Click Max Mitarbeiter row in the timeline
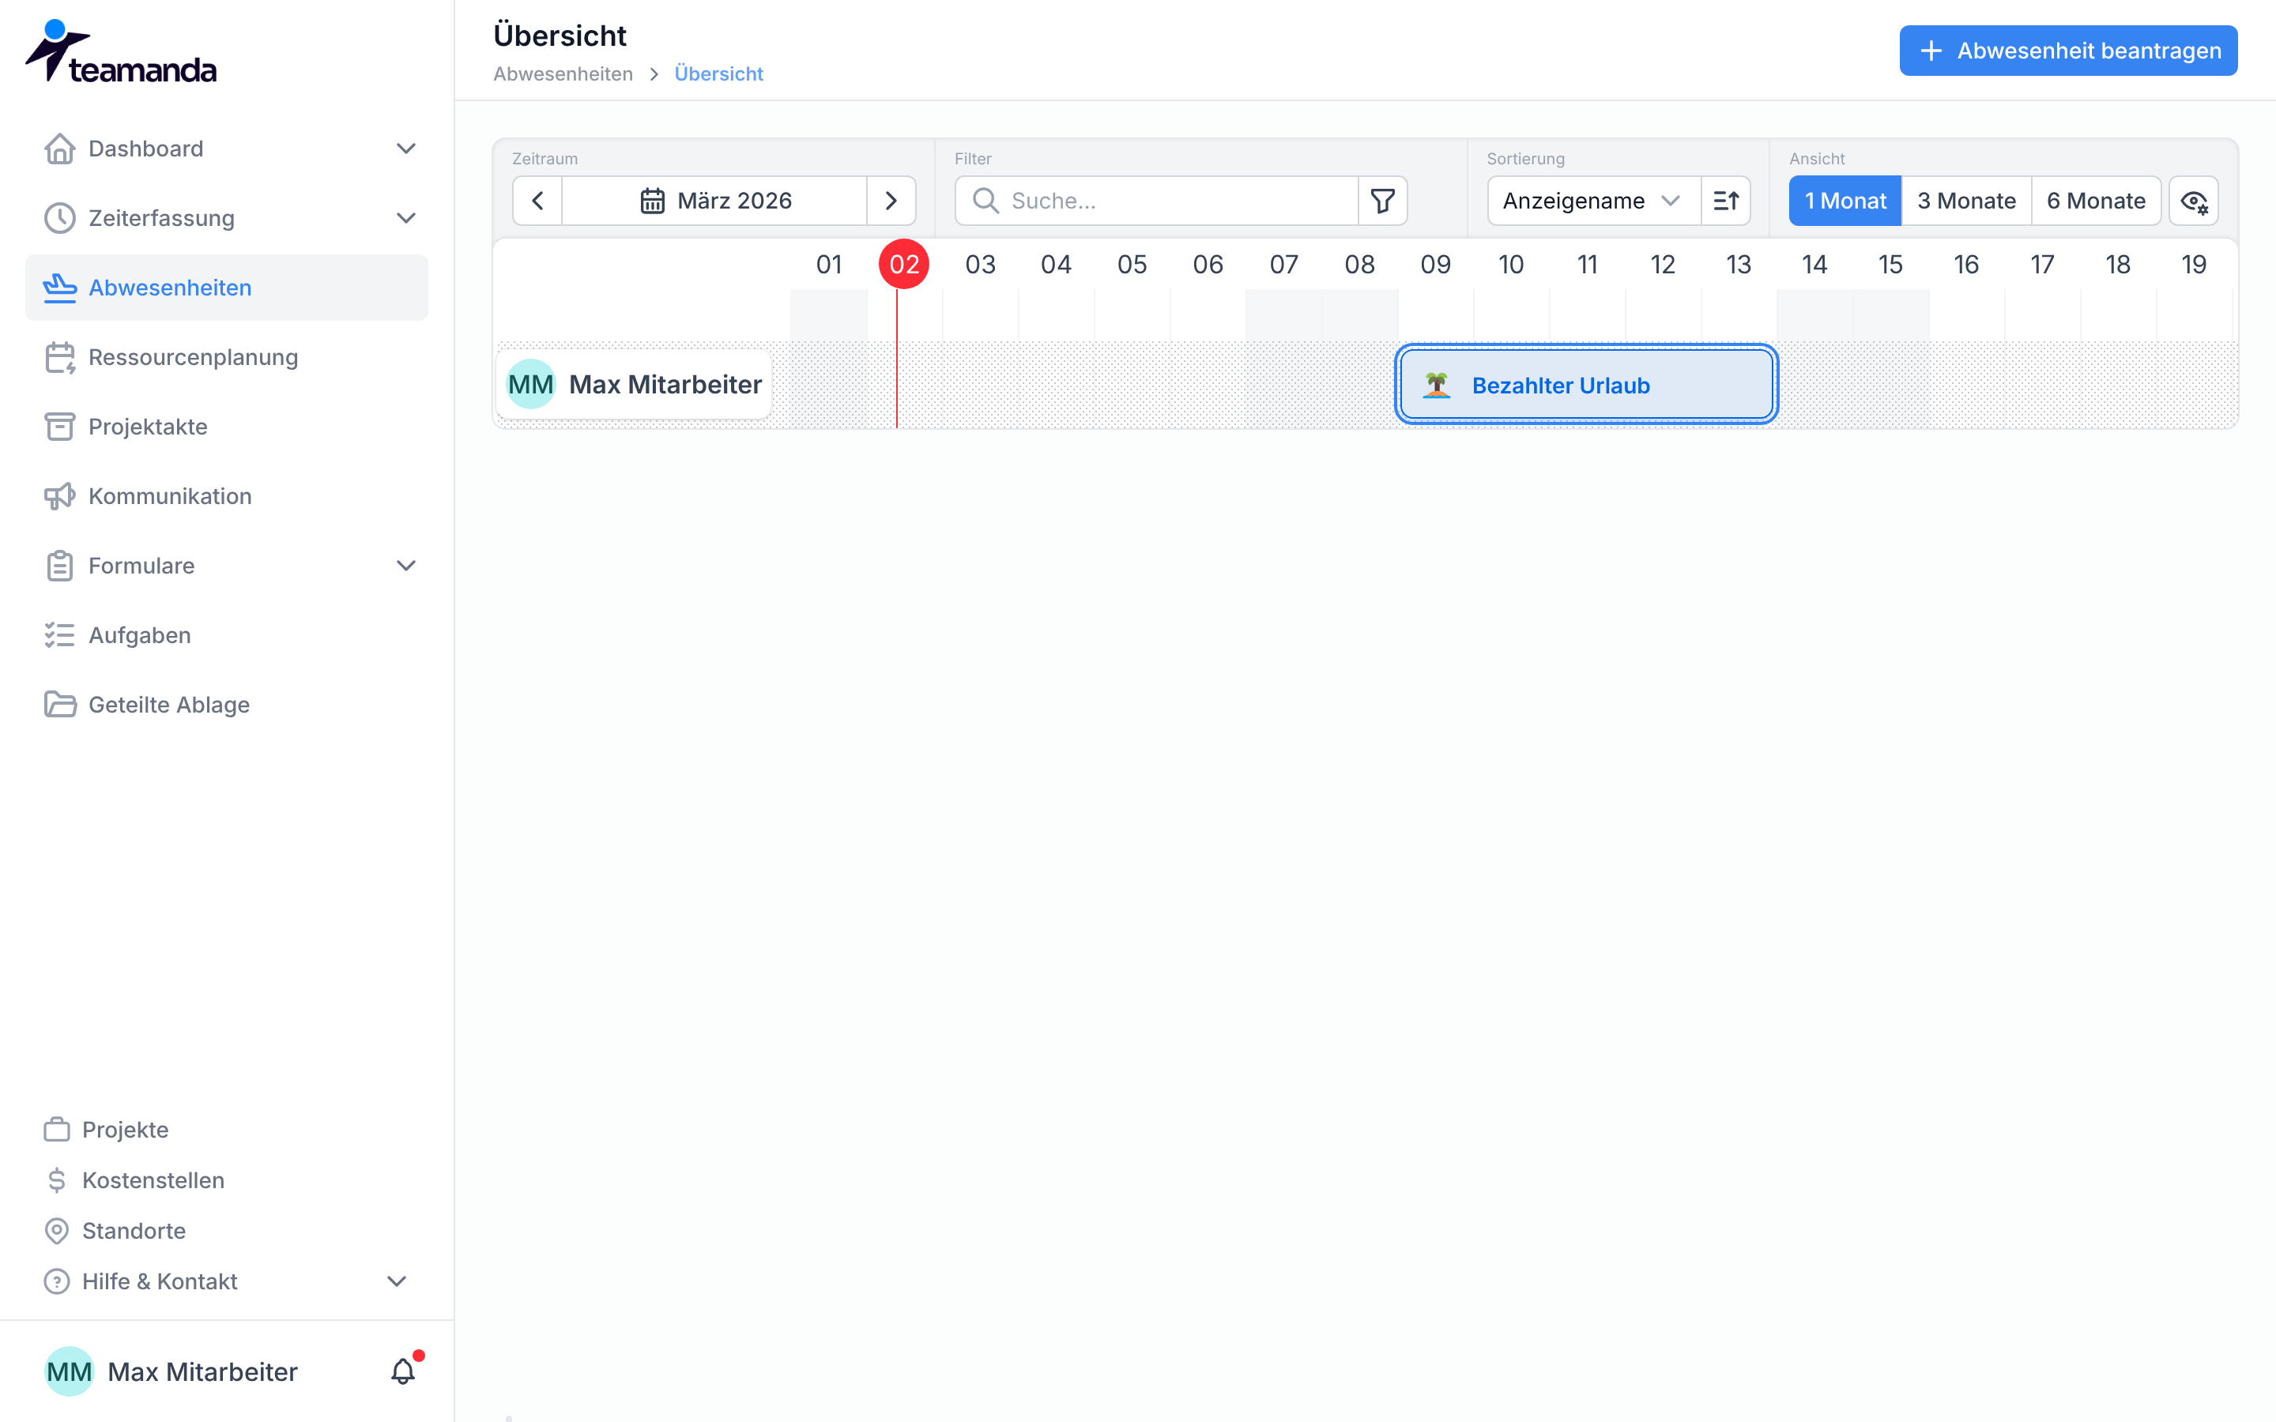2276x1422 pixels. 634,385
